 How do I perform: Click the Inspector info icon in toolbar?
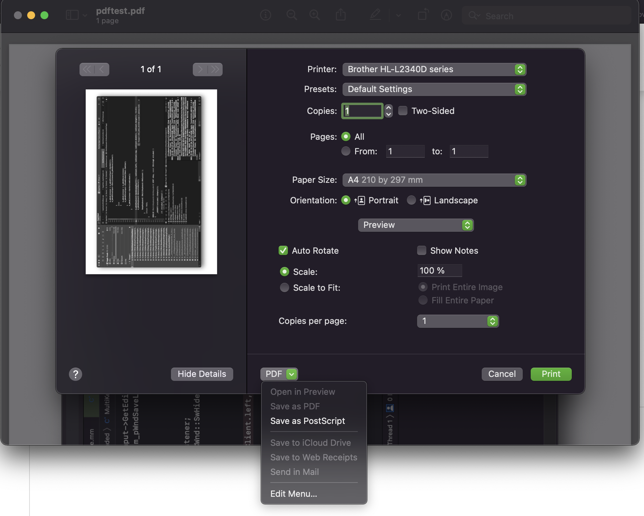pyautogui.click(x=265, y=15)
